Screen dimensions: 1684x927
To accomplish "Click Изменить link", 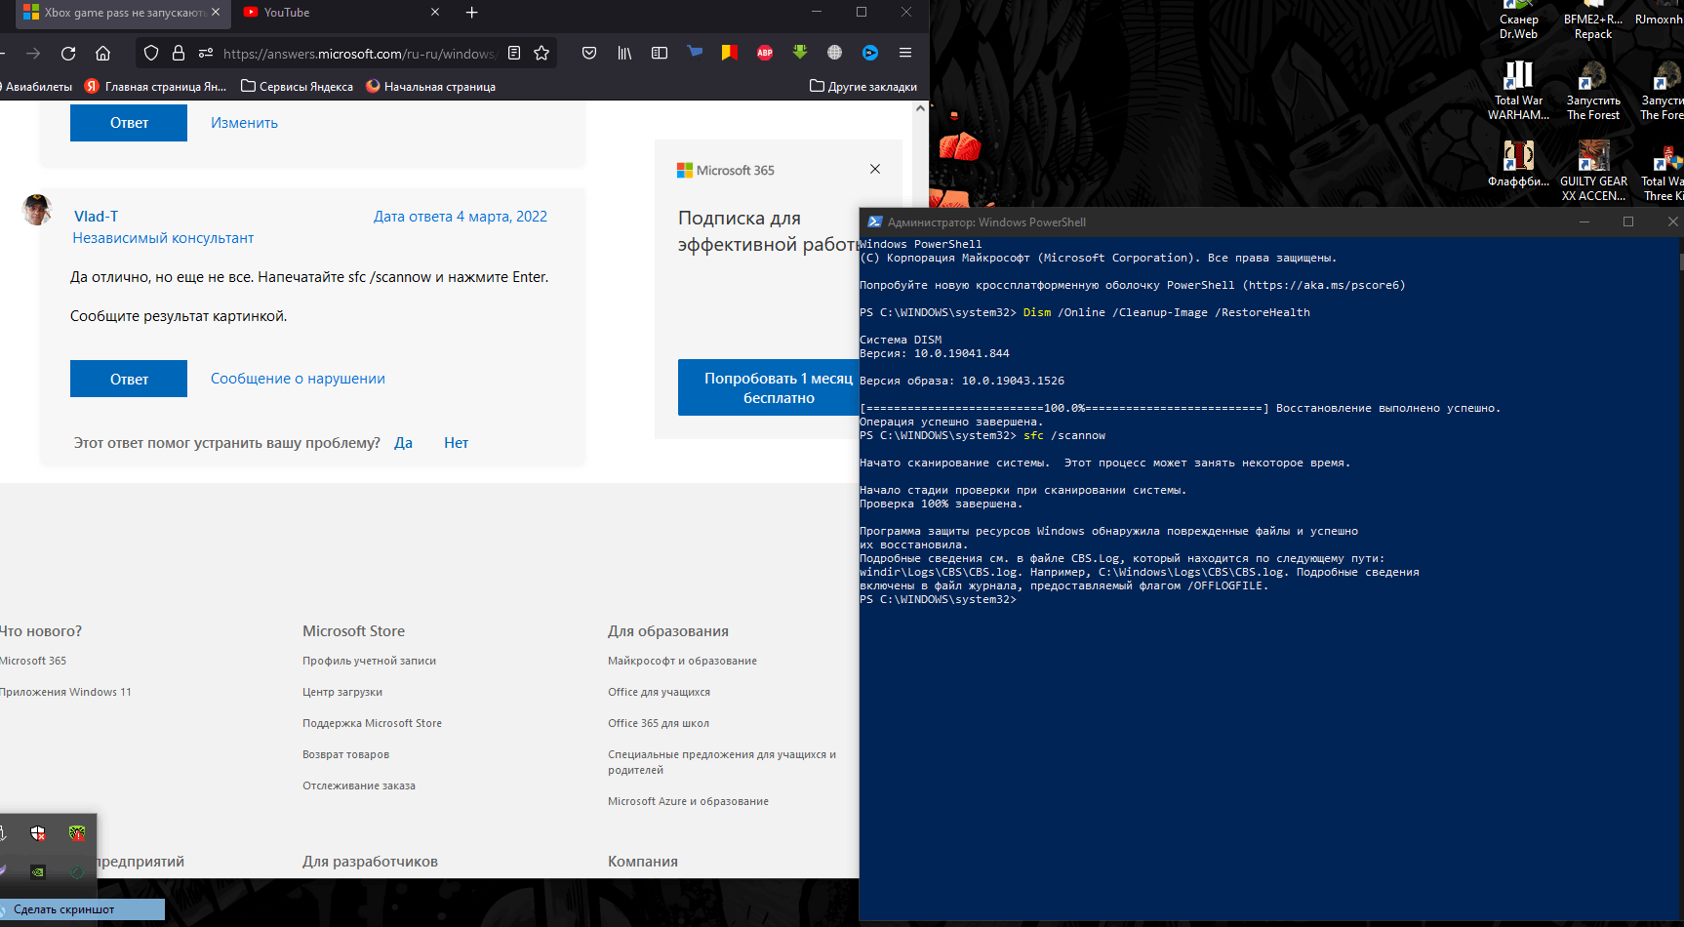I will click(244, 123).
